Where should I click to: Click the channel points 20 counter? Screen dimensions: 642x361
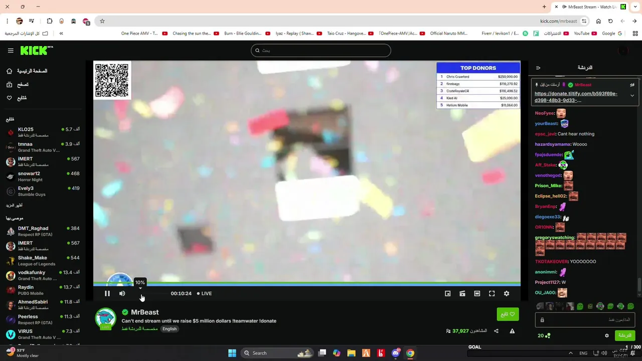(x=544, y=335)
